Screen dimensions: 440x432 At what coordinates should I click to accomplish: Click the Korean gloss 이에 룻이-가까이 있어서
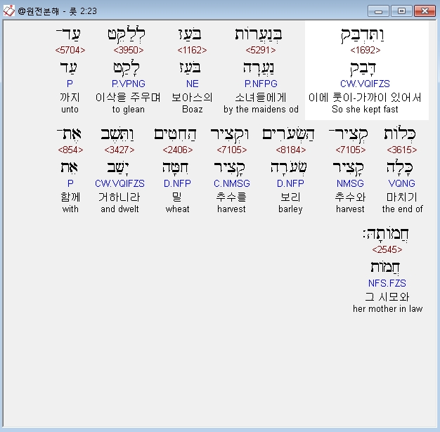click(365, 98)
